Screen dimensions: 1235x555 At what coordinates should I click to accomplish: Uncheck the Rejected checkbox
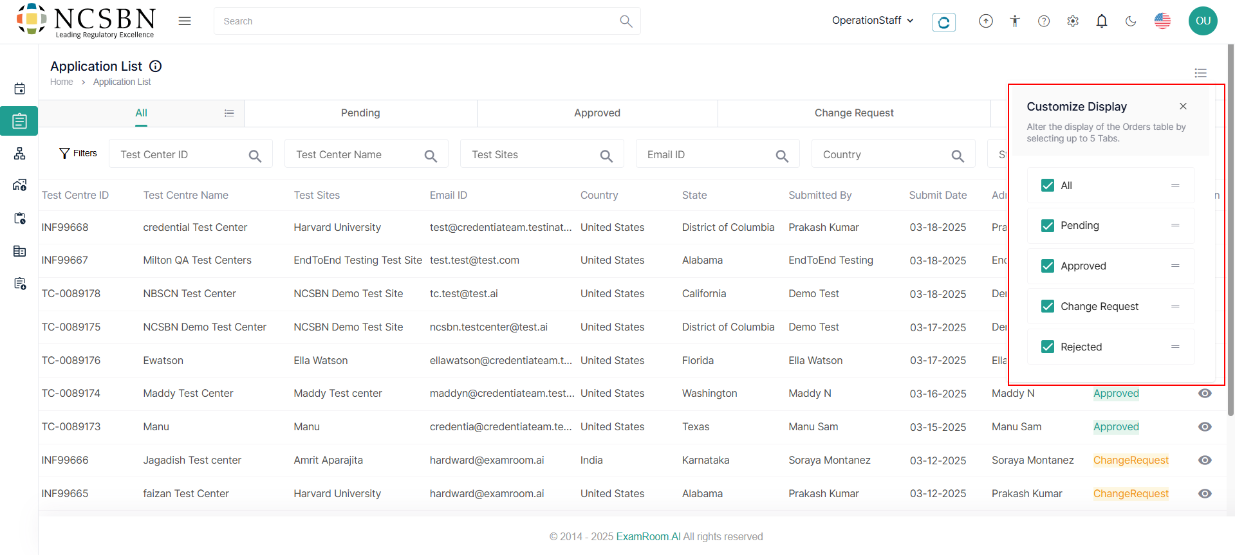coord(1047,347)
